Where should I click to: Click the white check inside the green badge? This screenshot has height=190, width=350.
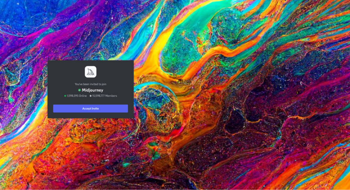[79, 90]
